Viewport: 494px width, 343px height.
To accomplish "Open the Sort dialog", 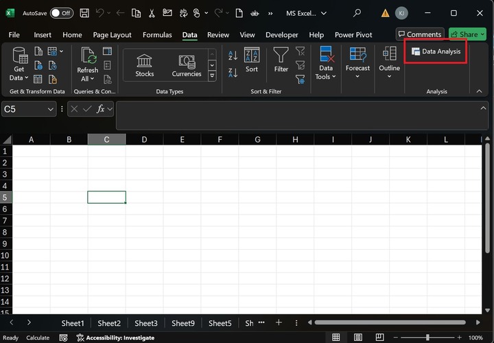I will [252, 60].
